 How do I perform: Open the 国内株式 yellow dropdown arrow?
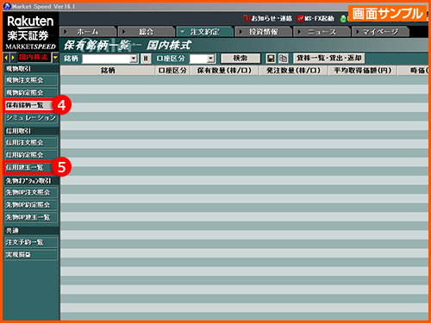coord(55,58)
